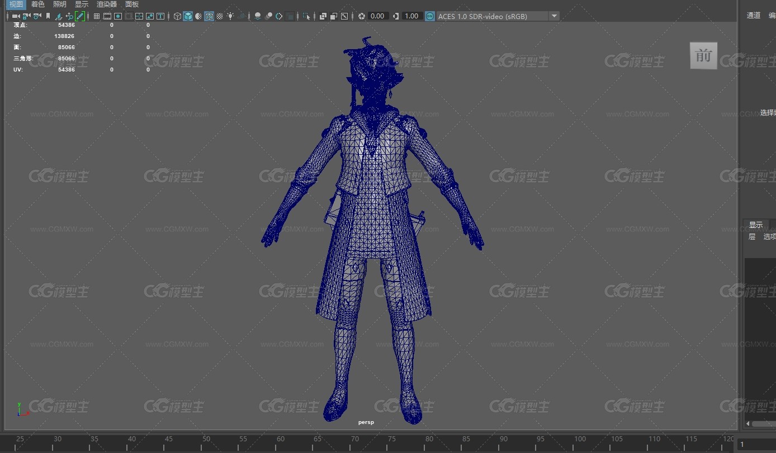Toggle the resolution gate icon

(x=118, y=16)
